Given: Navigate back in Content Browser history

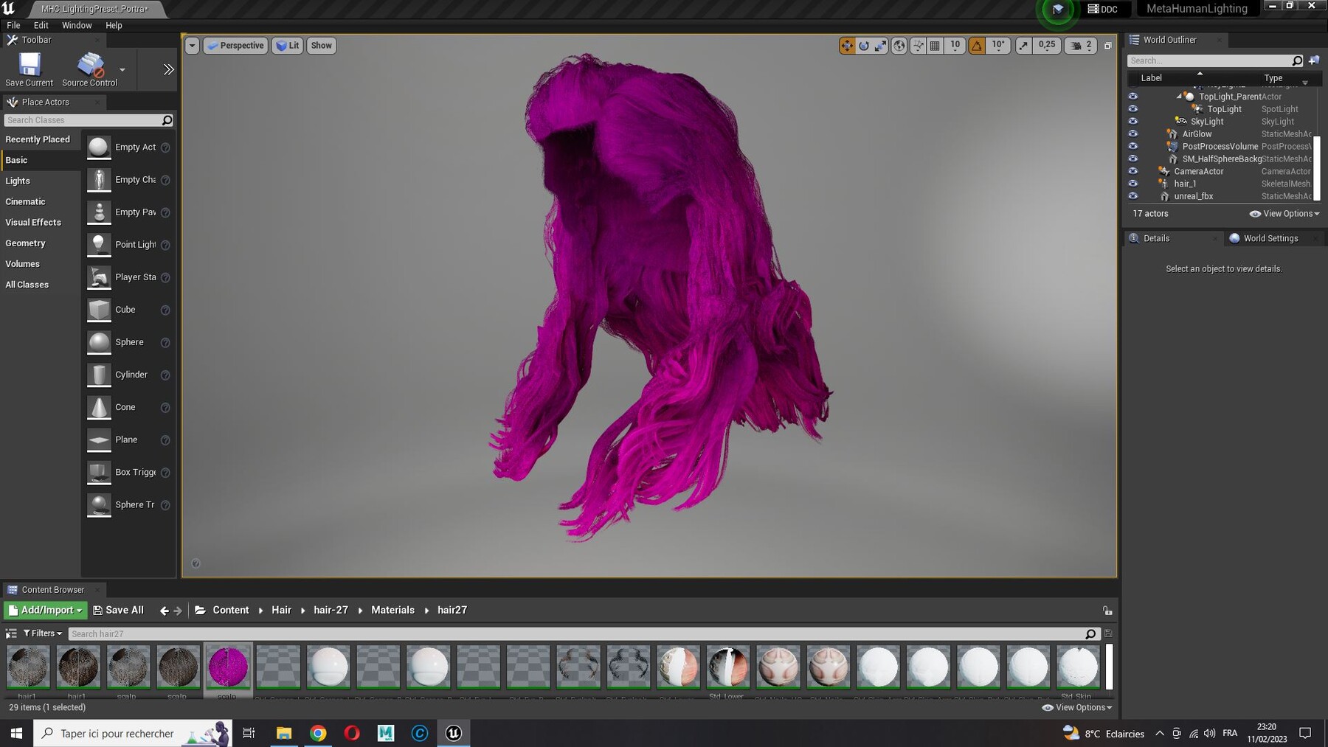Looking at the screenshot, I should [x=164, y=611].
